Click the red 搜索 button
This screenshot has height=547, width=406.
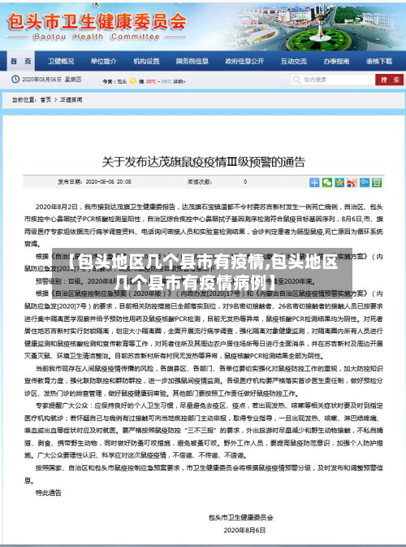390,80
